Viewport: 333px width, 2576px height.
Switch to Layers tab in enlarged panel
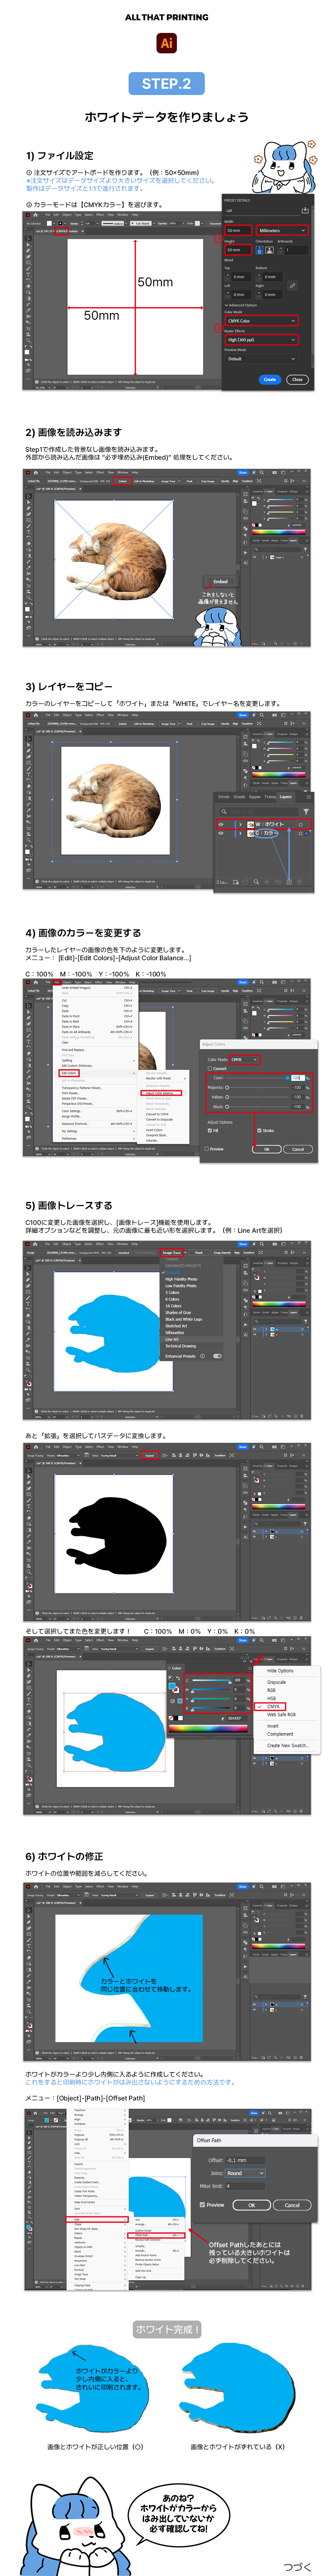286,797
